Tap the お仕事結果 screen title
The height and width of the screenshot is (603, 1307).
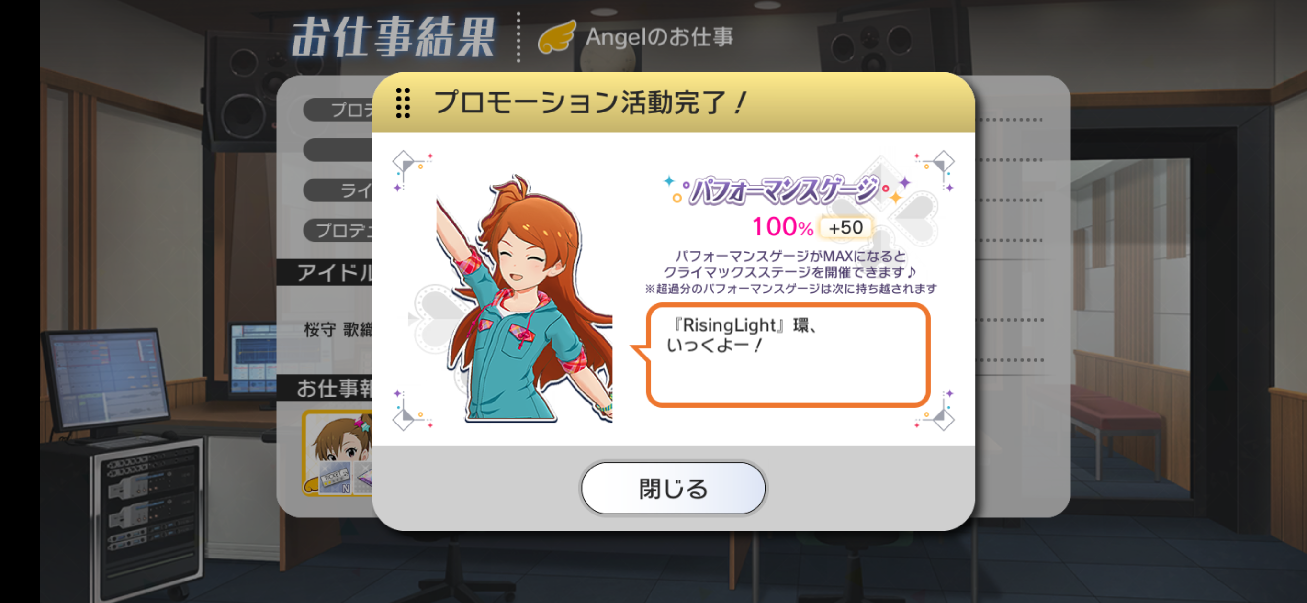(x=393, y=37)
